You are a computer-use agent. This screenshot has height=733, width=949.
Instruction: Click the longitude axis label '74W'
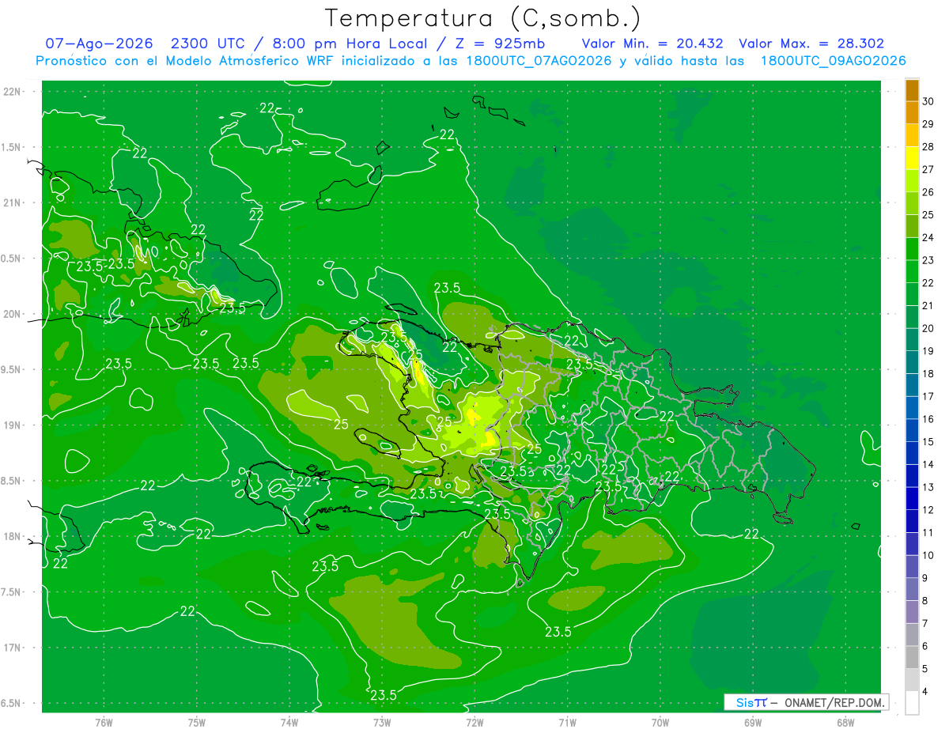coord(289,722)
